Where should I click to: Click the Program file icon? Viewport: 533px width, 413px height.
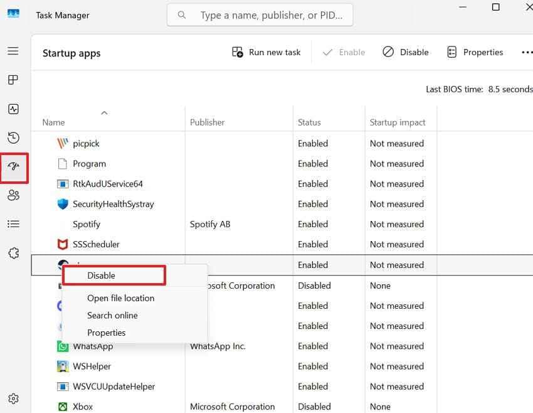[63, 164]
